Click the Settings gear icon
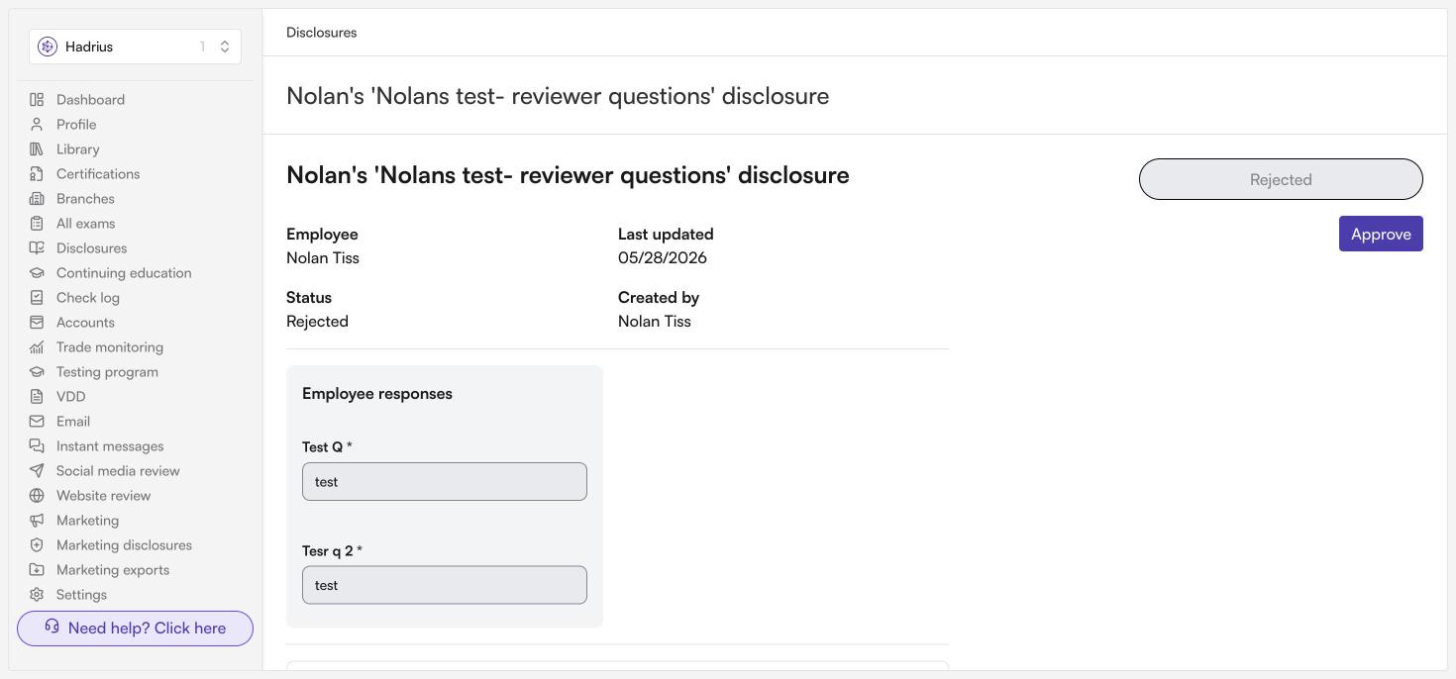Screen dimensions: 1456x679 point(37,594)
